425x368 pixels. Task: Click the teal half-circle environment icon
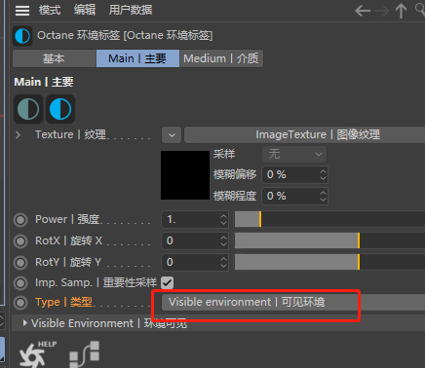pyautogui.click(x=28, y=109)
